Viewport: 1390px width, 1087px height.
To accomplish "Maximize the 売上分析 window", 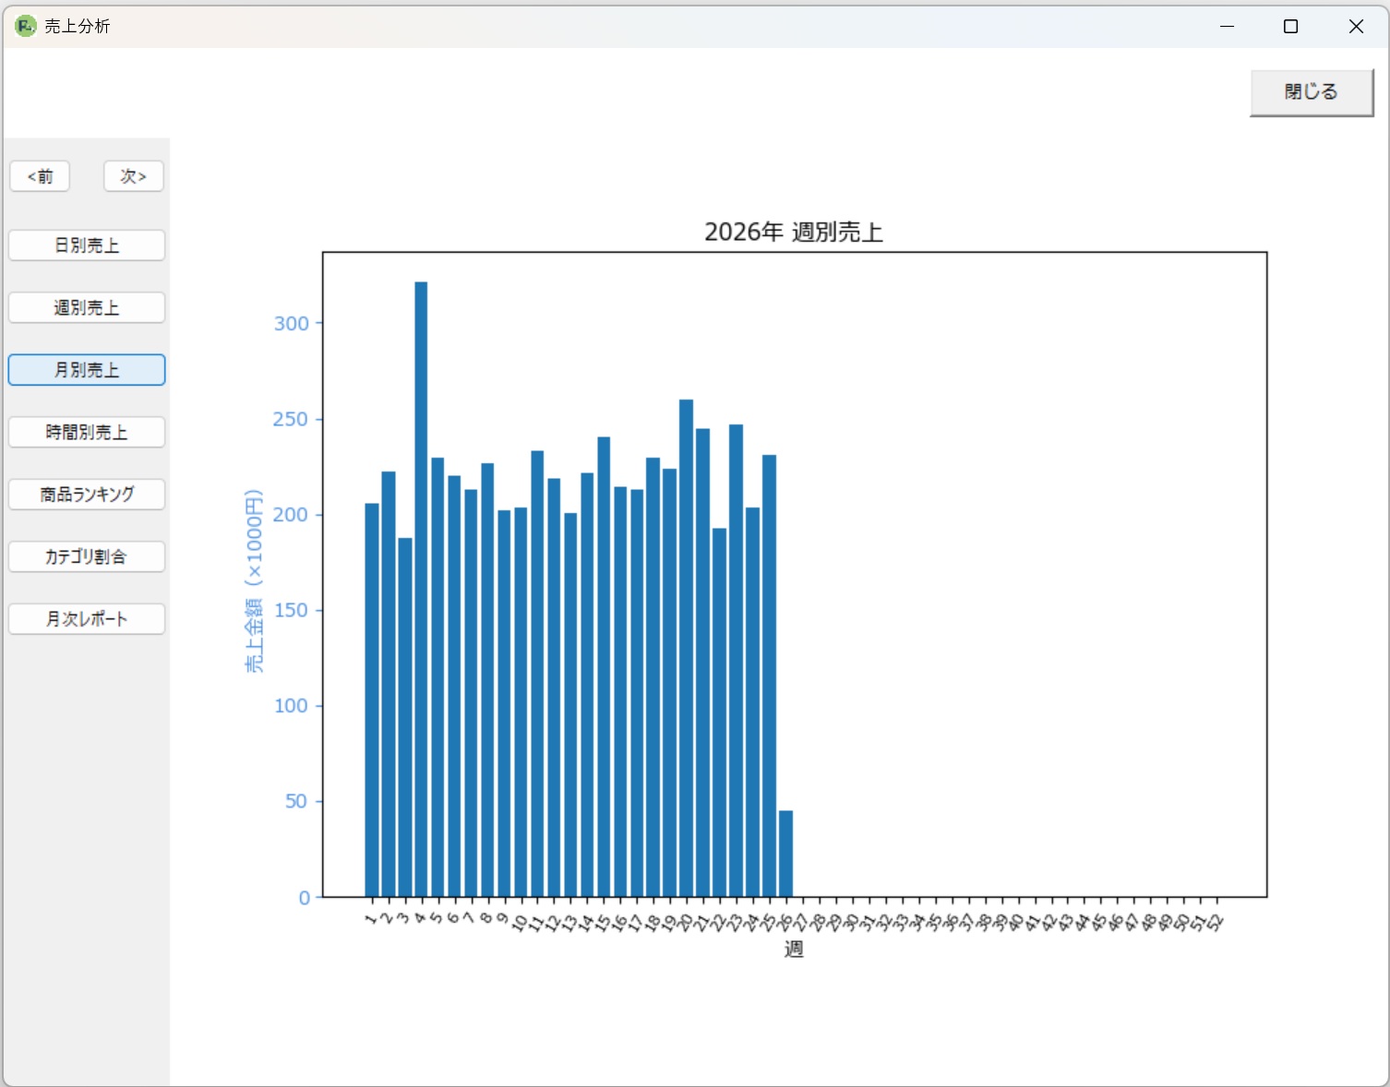I will pyautogui.click(x=1290, y=27).
